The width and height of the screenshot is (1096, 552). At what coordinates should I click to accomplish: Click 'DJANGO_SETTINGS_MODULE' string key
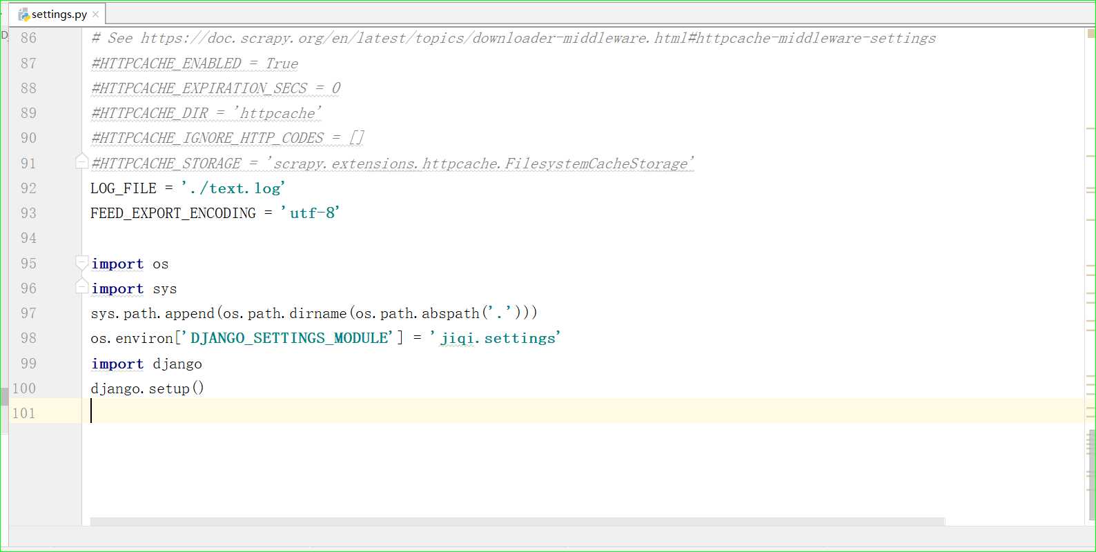(x=289, y=338)
